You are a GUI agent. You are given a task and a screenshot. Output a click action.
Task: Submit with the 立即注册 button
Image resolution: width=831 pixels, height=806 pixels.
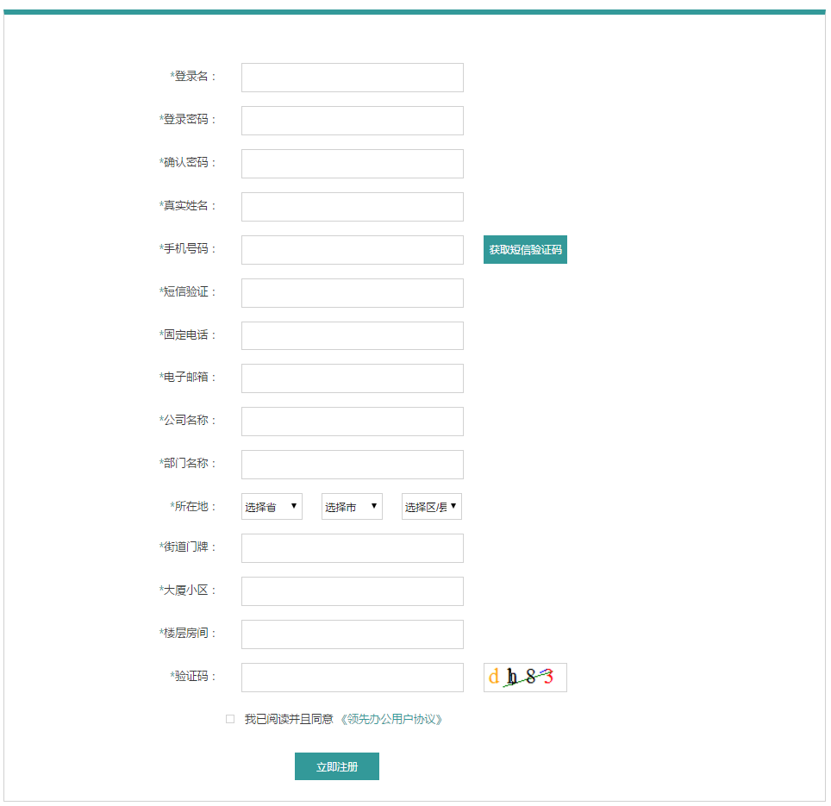pos(336,766)
